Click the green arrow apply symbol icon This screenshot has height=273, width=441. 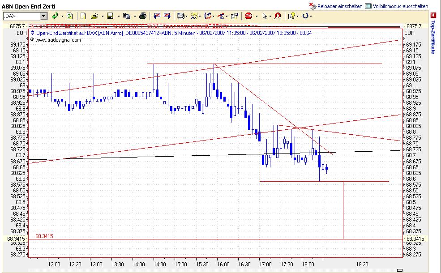[55, 16]
